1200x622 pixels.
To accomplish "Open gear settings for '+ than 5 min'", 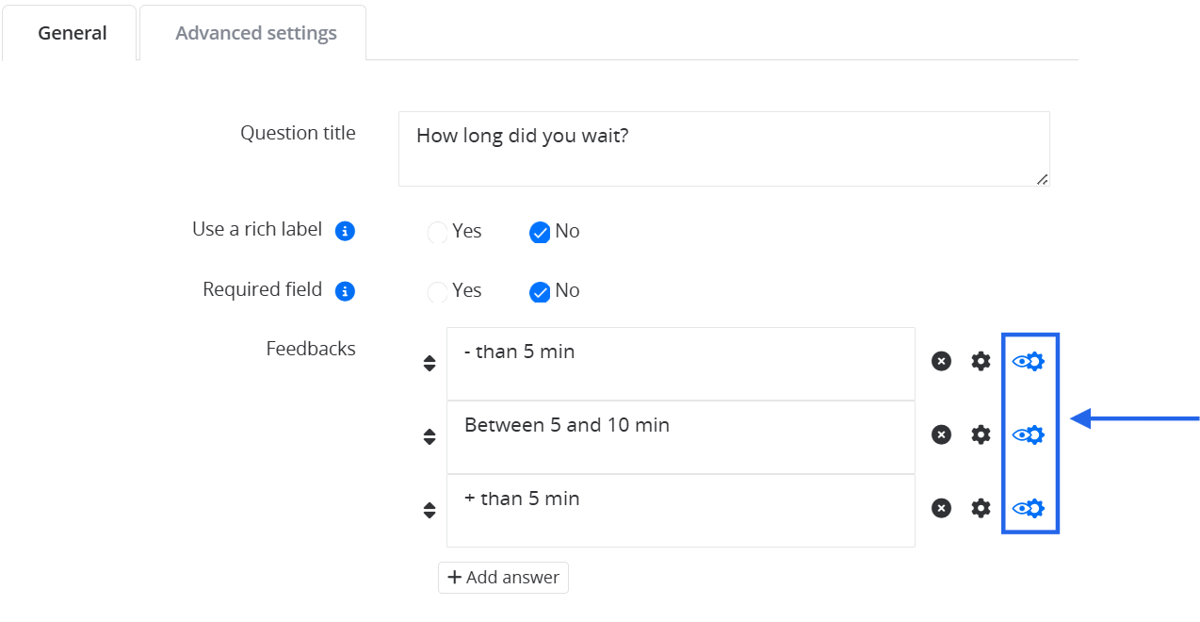I will coord(981,508).
